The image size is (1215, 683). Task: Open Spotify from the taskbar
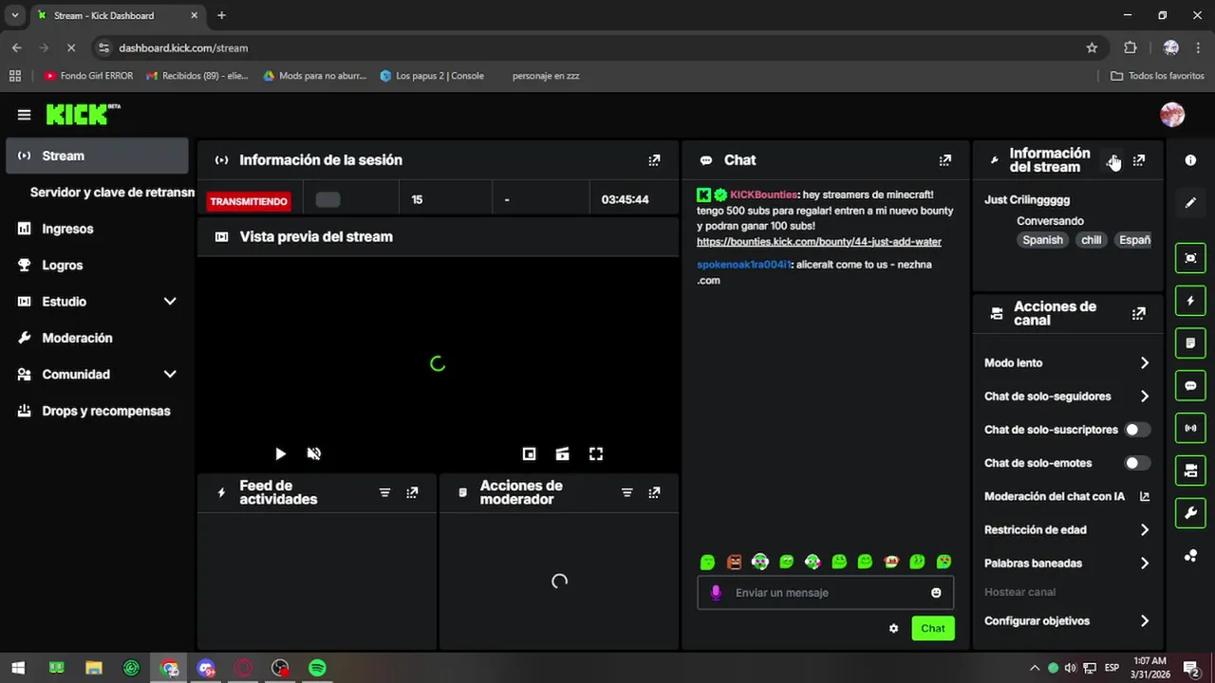(318, 668)
